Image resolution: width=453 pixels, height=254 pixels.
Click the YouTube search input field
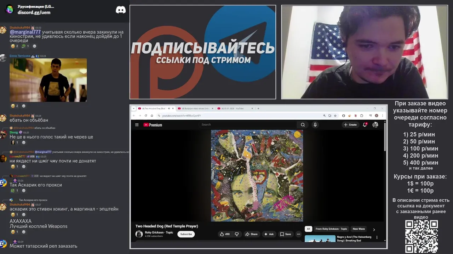click(248, 125)
